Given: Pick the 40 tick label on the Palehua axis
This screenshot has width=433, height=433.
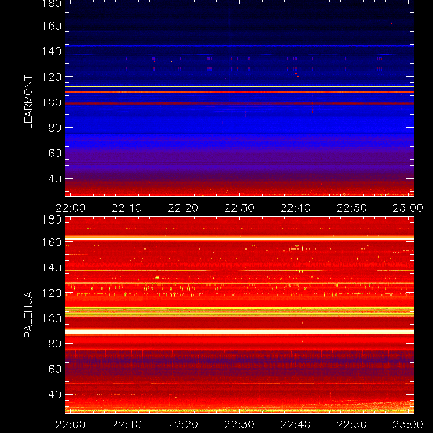Looking at the screenshot, I should pos(55,395).
